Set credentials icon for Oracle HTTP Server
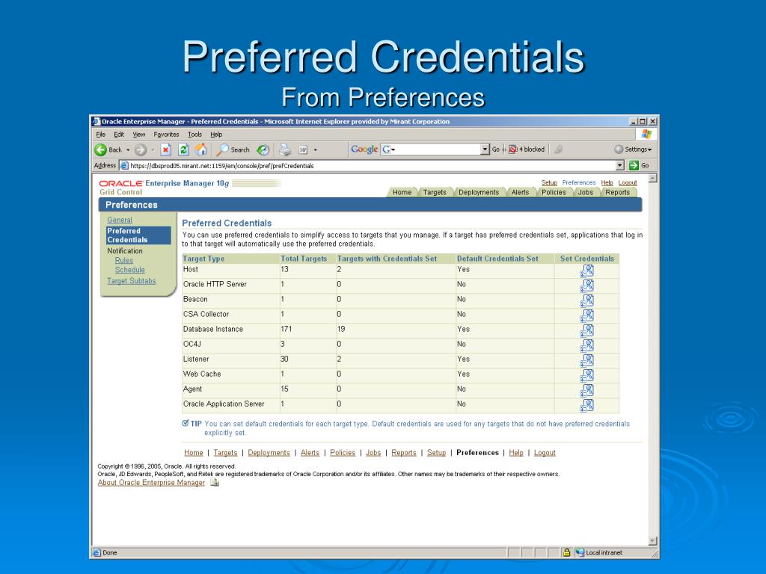The width and height of the screenshot is (766, 574). tap(586, 286)
